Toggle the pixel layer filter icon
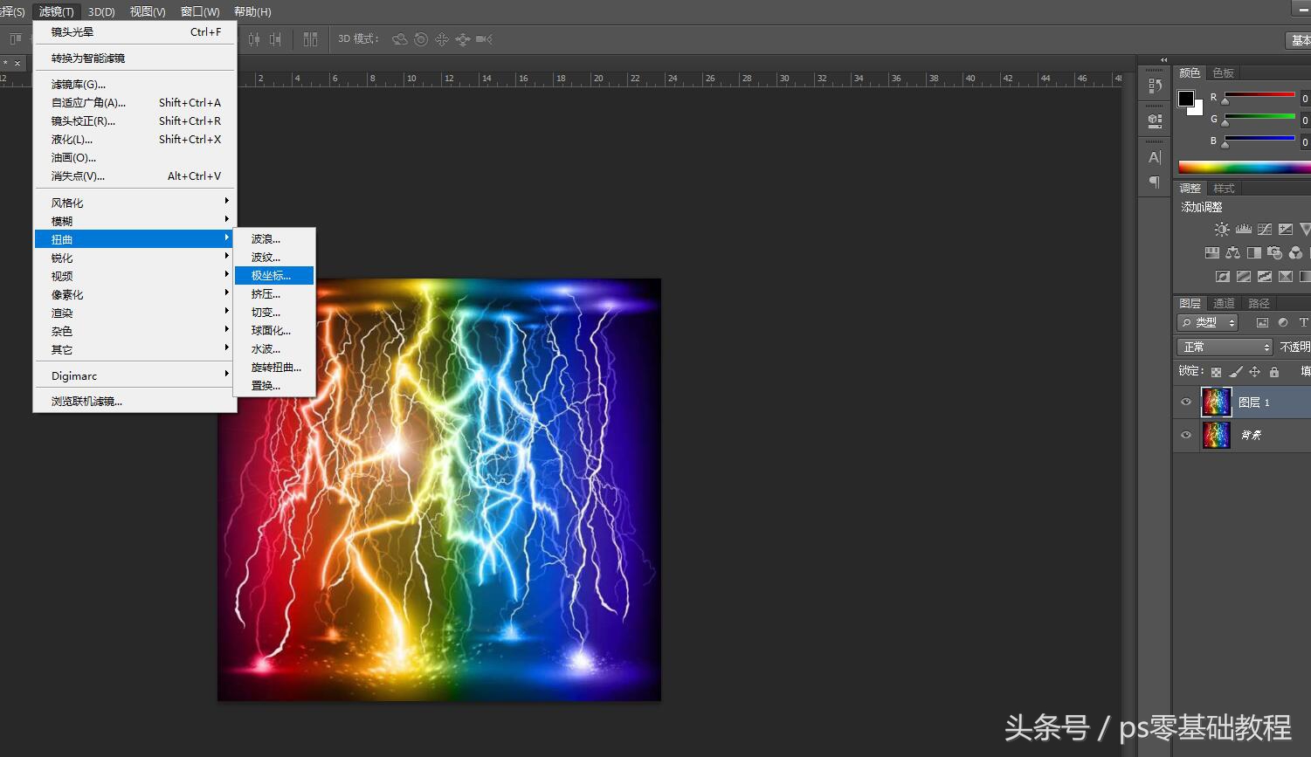 (1262, 323)
